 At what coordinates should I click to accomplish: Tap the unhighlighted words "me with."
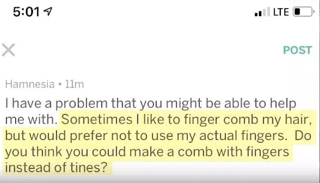32,119
